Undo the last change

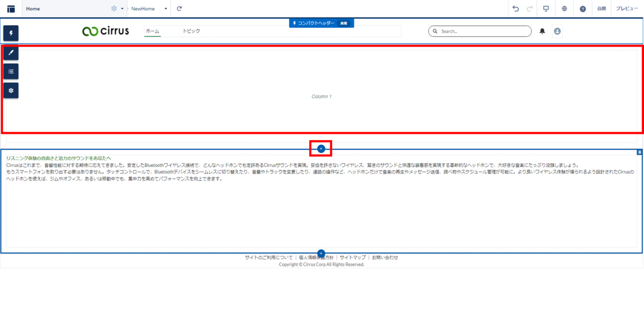516,9
